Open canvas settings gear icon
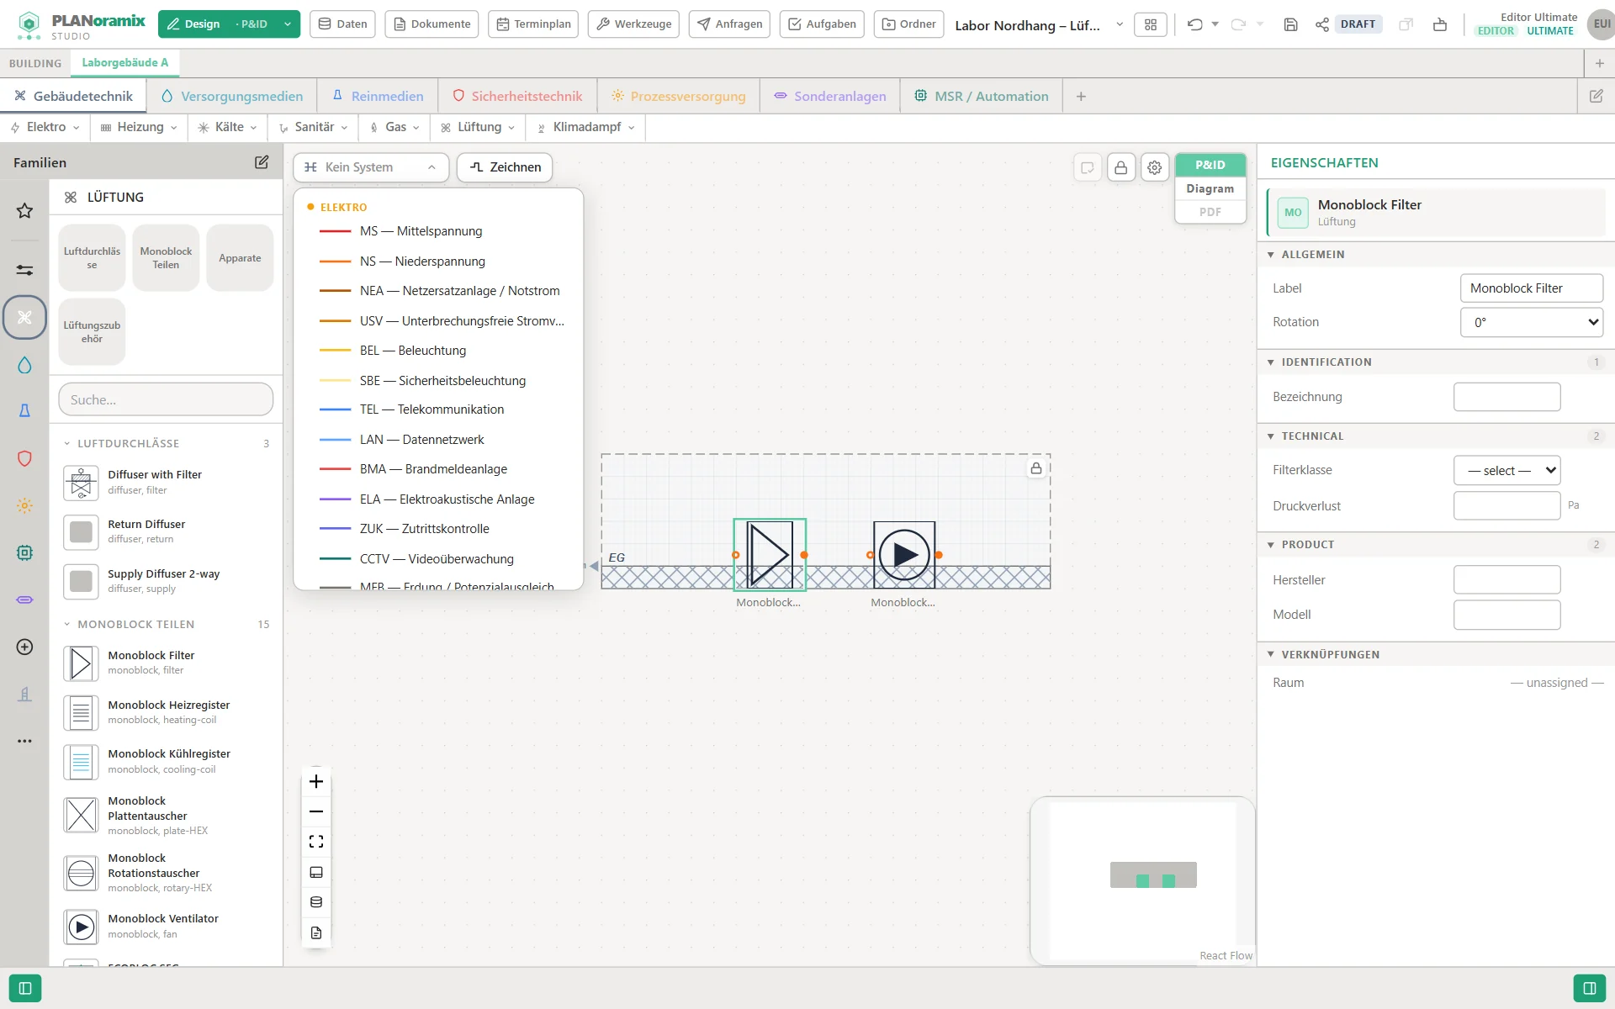Viewport: 1615px width, 1009px height. pyautogui.click(x=1155, y=167)
